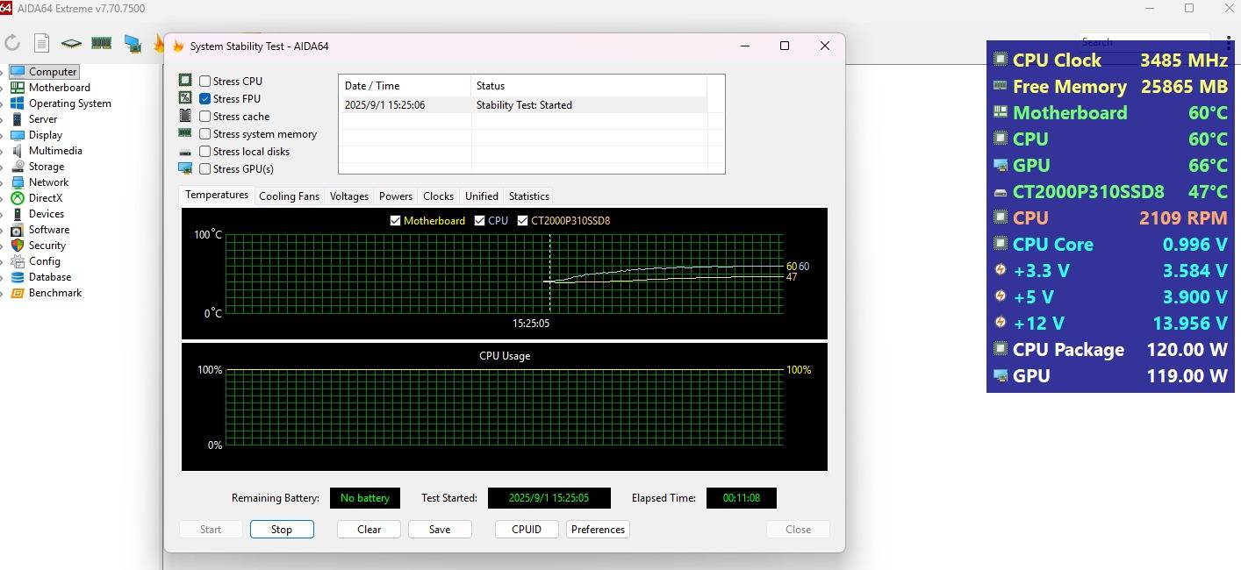Click the Refresh toolbar icon

pyautogui.click(x=12, y=43)
